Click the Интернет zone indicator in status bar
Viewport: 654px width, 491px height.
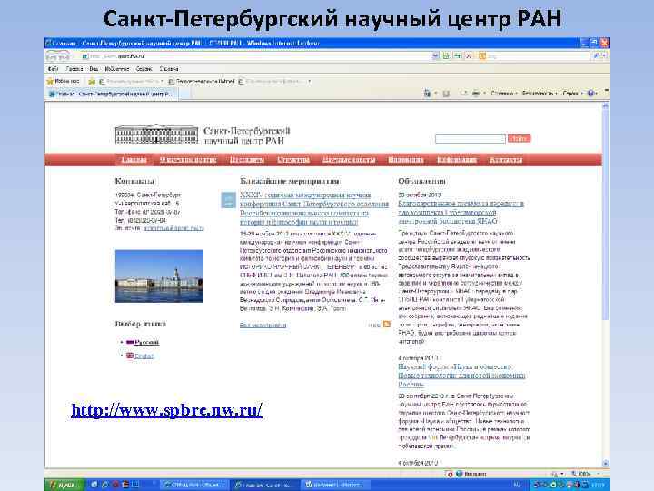click(471, 474)
